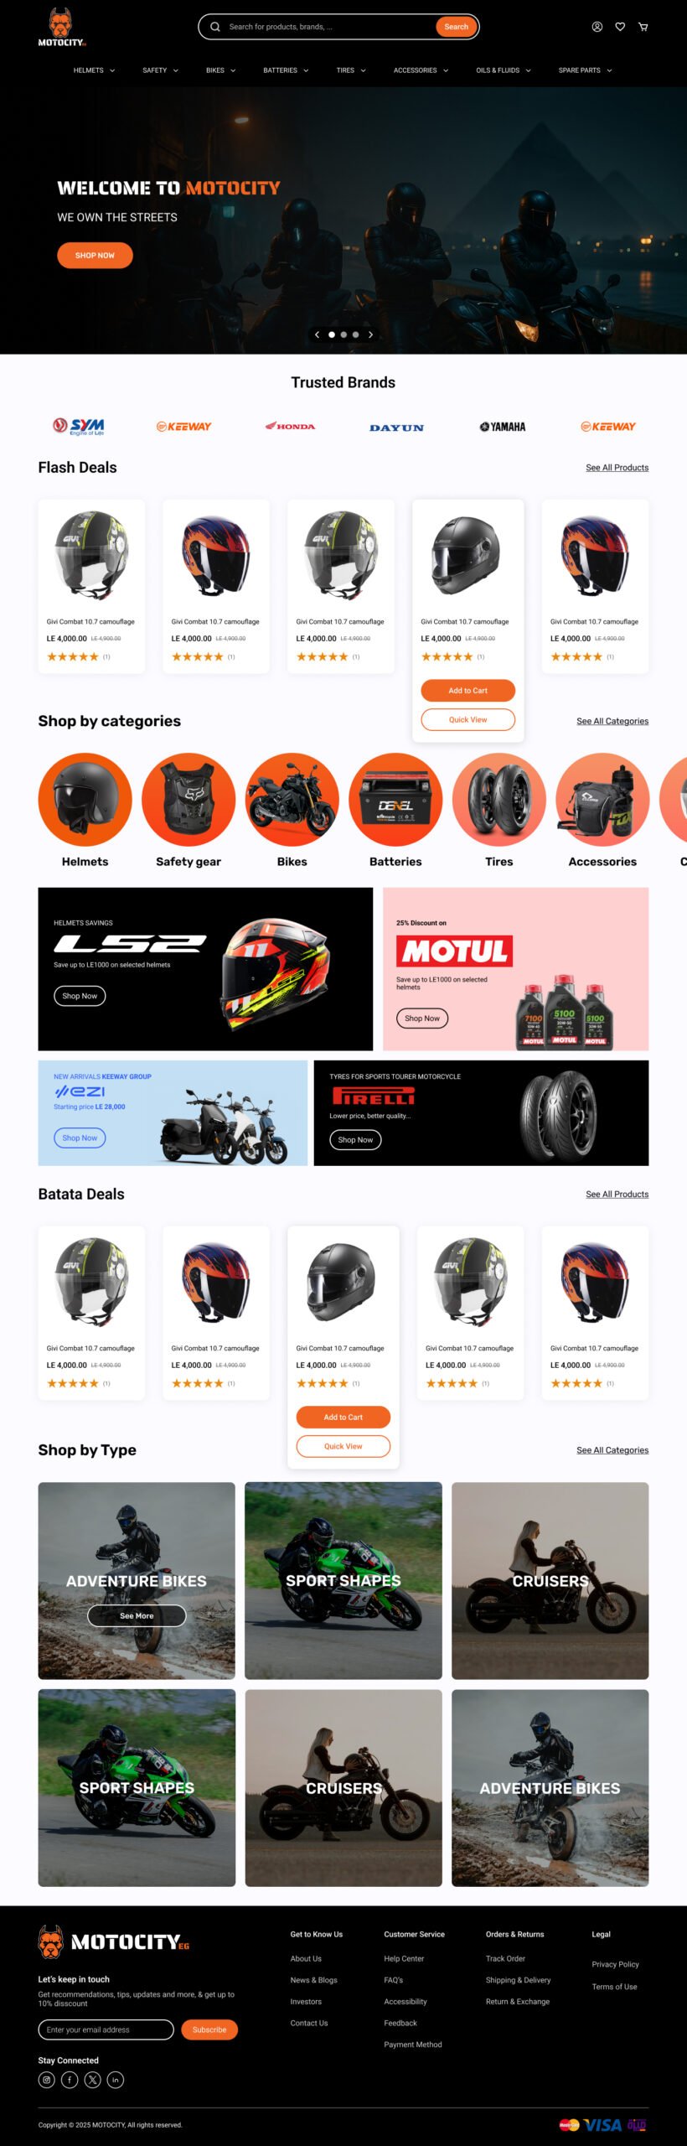Go to next hero slide arrow

pos(370,334)
